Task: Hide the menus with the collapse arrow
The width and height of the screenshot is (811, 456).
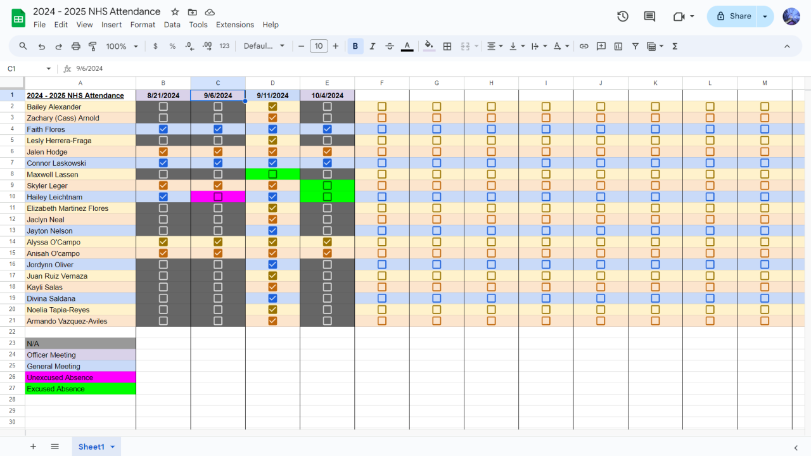Action: (787, 46)
